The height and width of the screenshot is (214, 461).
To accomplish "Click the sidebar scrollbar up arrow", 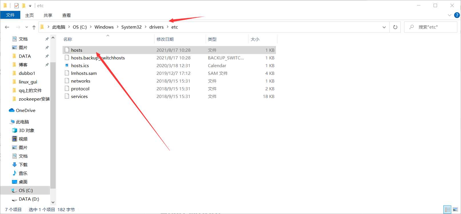I will [53, 38].
